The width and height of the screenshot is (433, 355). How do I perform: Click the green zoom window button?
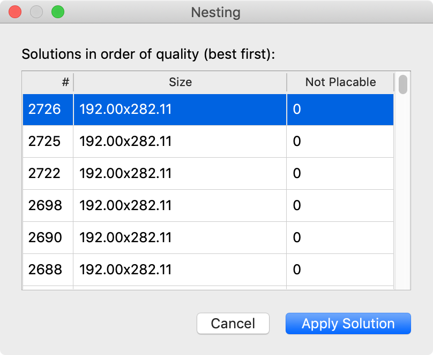pyautogui.click(x=57, y=12)
